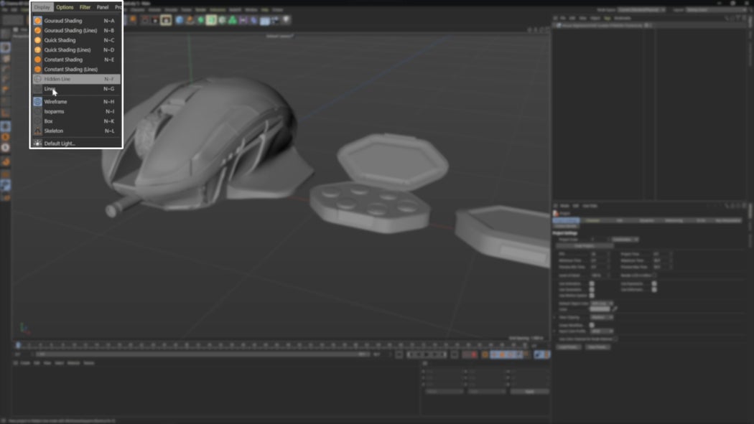Image resolution: width=754 pixels, height=424 pixels.
Task: Enable Wireframe display style
Action: pos(76,102)
